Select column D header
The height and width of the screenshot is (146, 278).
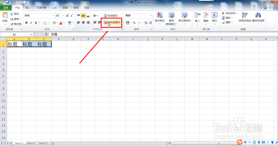click(x=59, y=39)
